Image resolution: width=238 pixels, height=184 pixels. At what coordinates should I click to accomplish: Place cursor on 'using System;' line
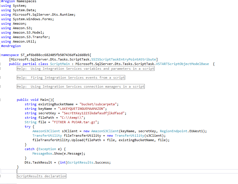14,6
